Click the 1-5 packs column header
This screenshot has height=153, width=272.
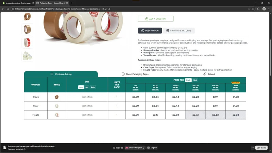pos(135,88)
